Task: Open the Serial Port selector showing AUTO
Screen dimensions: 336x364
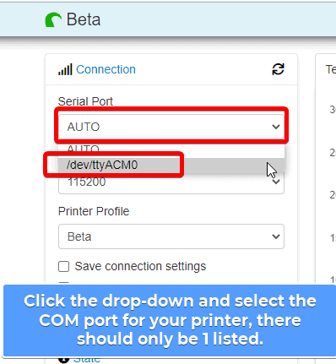Action: click(171, 127)
